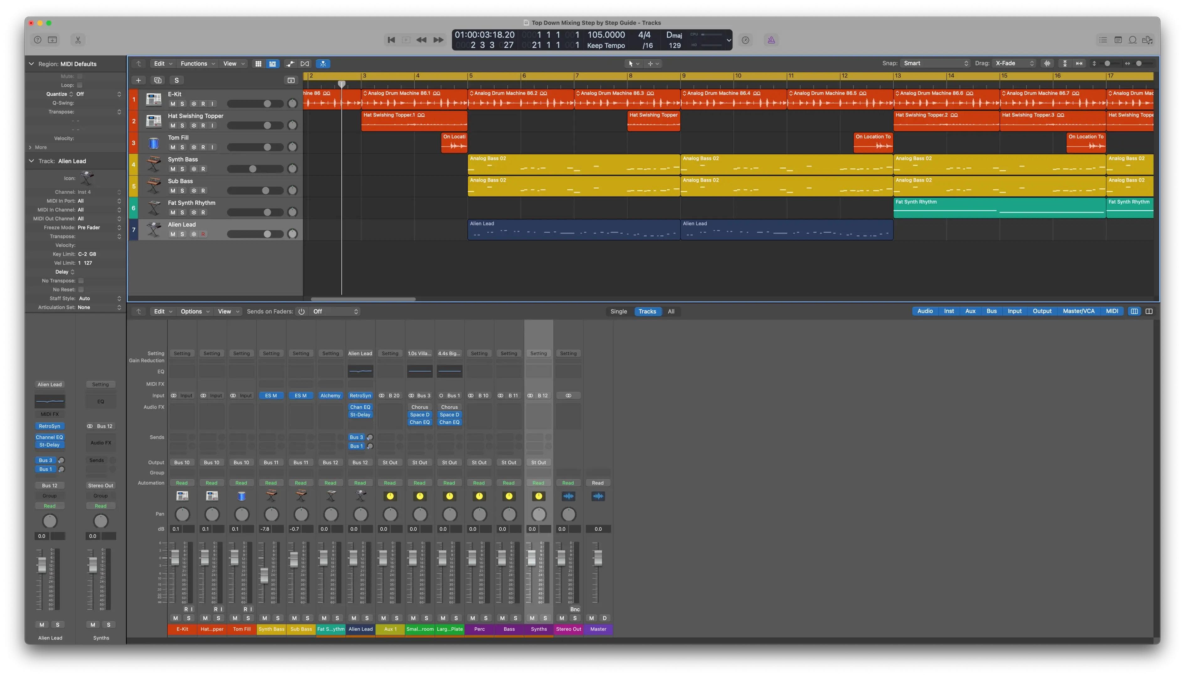Click the Waveform Zoom button

point(1047,63)
